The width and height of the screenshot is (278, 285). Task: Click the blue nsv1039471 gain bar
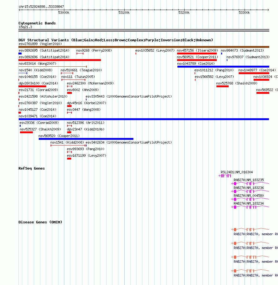pyautogui.click(x=144, y=119)
